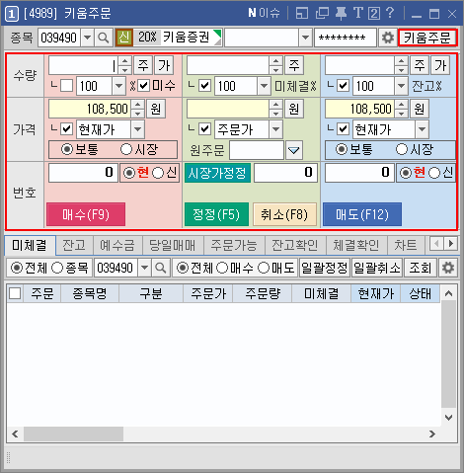Viewport: 464px width, 473px height.
Task: Open the 잔고 percent 100 dropdown
Action: click(x=401, y=86)
